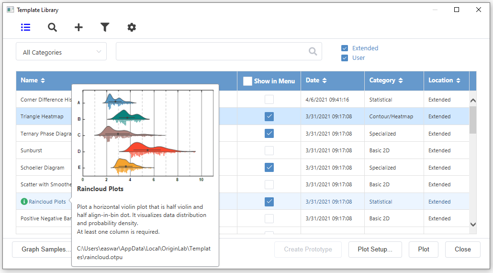Viewport: 493px width, 273px height.
Task: Click the Plot button
Action: (x=423, y=249)
